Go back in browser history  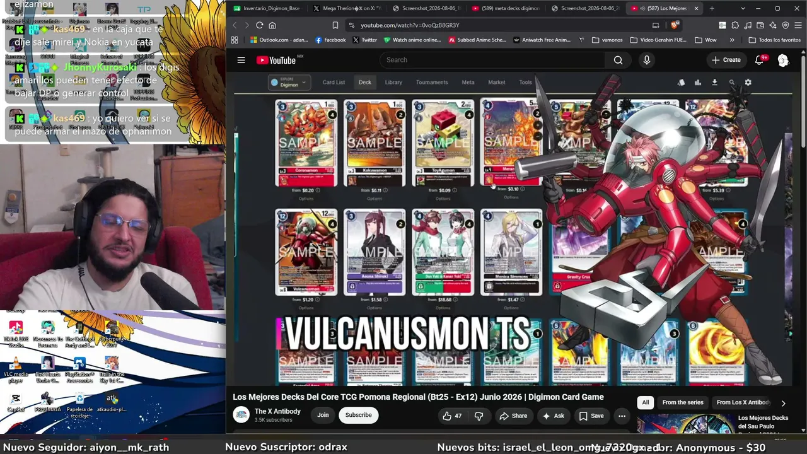click(x=235, y=25)
